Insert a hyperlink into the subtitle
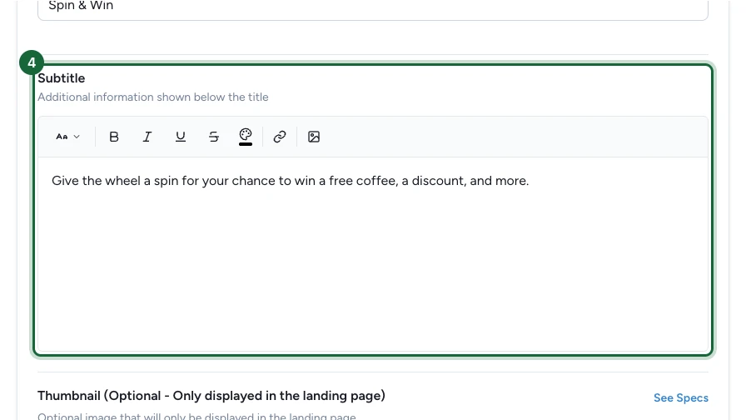 coord(280,137)
